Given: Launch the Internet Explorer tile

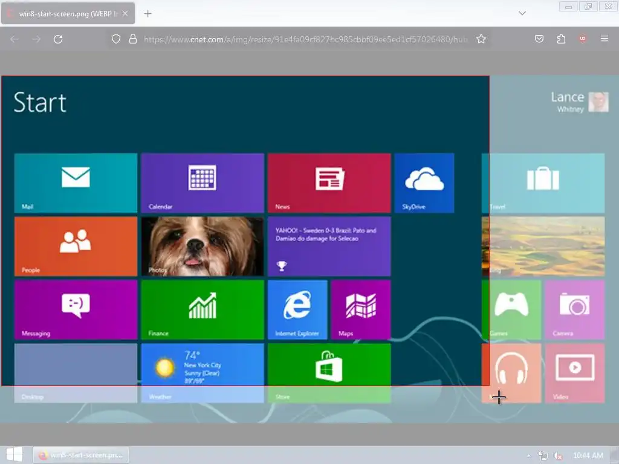Looking at the screenshot, I should [x=297, y=310].
